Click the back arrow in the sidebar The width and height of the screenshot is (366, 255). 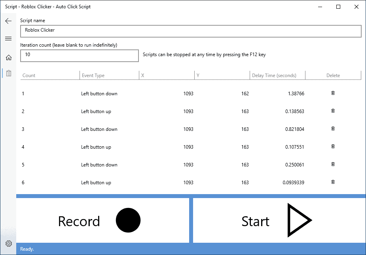pos(8,21)
